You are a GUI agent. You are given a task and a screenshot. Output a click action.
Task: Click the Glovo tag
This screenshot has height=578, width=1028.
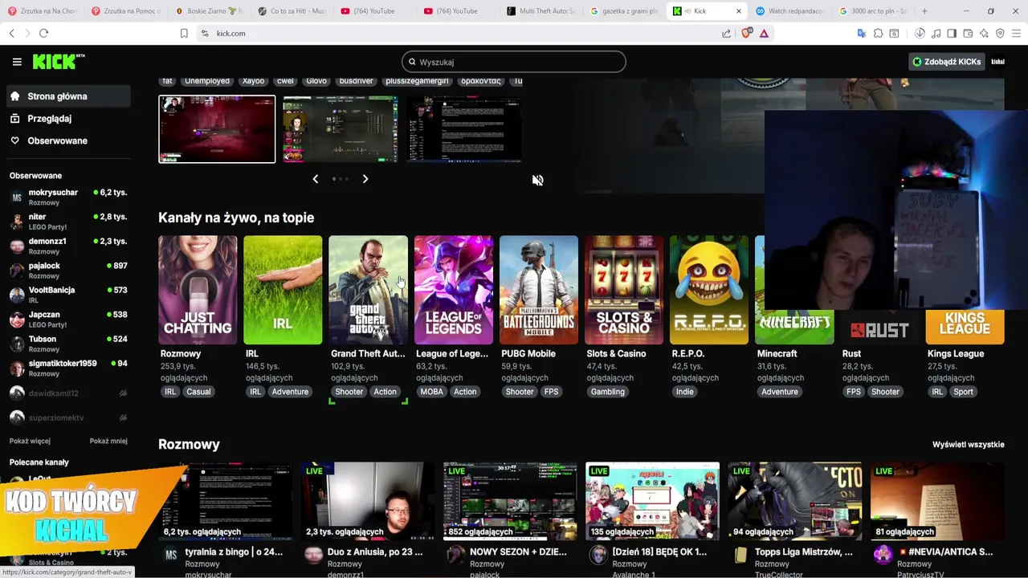tap(316, 81)
